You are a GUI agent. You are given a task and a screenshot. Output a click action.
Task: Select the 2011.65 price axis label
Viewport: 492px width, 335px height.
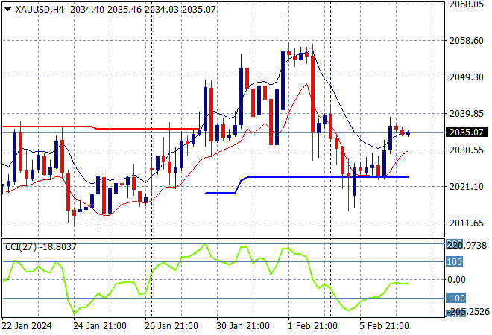click(x=467, y=223)
